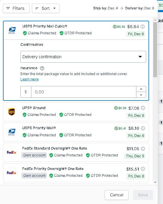Click the $0.35 savings badge on USPS Cubic
The height and width of the screenshot is (204, 163).
pos(119,27)
